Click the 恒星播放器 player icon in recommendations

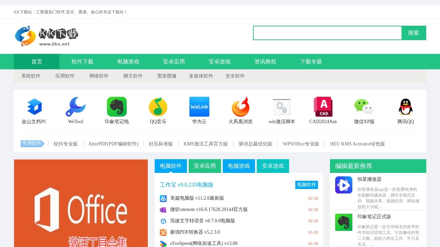pos(343,185)
